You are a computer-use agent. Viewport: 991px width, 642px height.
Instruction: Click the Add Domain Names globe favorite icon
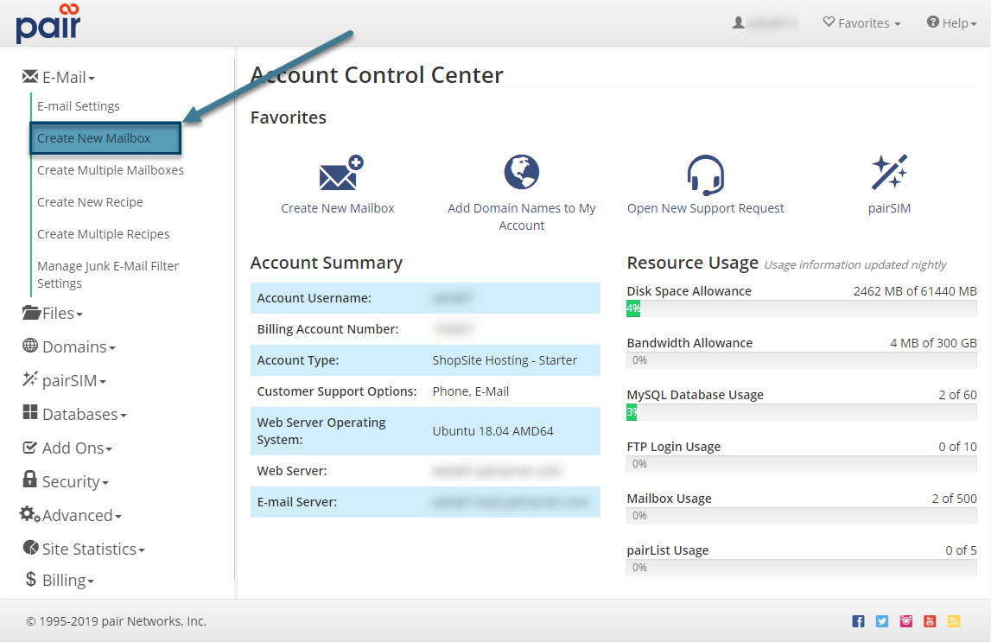click(x=521, y=172)
